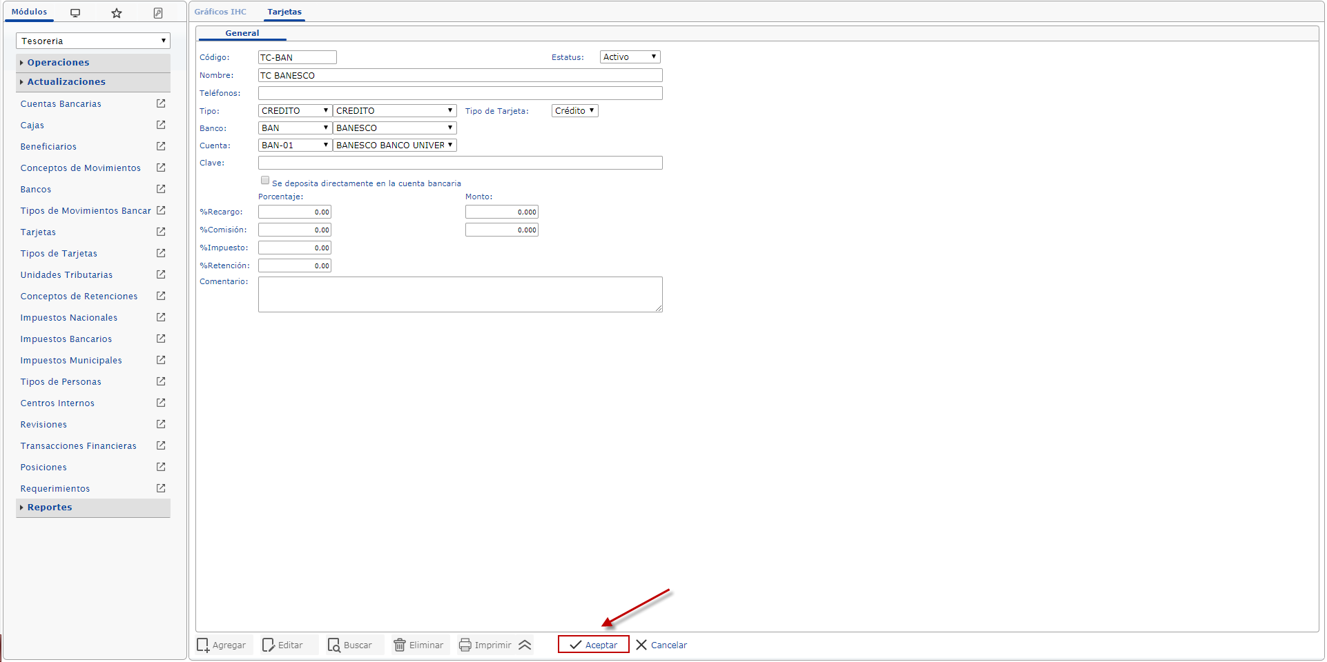Switch to the Gráficos IHC tab

click(220, 12)
